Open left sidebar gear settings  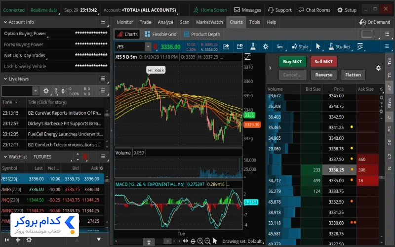pyautogui.click(x=29, y=240)
